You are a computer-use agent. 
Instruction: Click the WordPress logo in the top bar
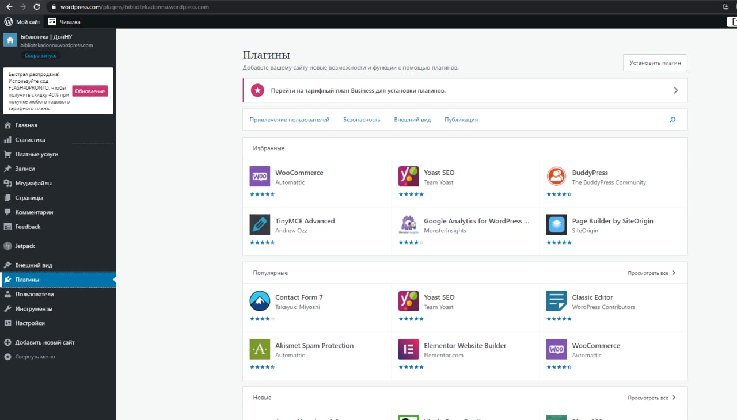tap(9, 22)
